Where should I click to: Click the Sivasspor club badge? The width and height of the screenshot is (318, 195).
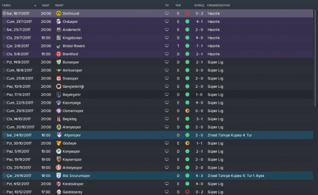pos(58,78)
